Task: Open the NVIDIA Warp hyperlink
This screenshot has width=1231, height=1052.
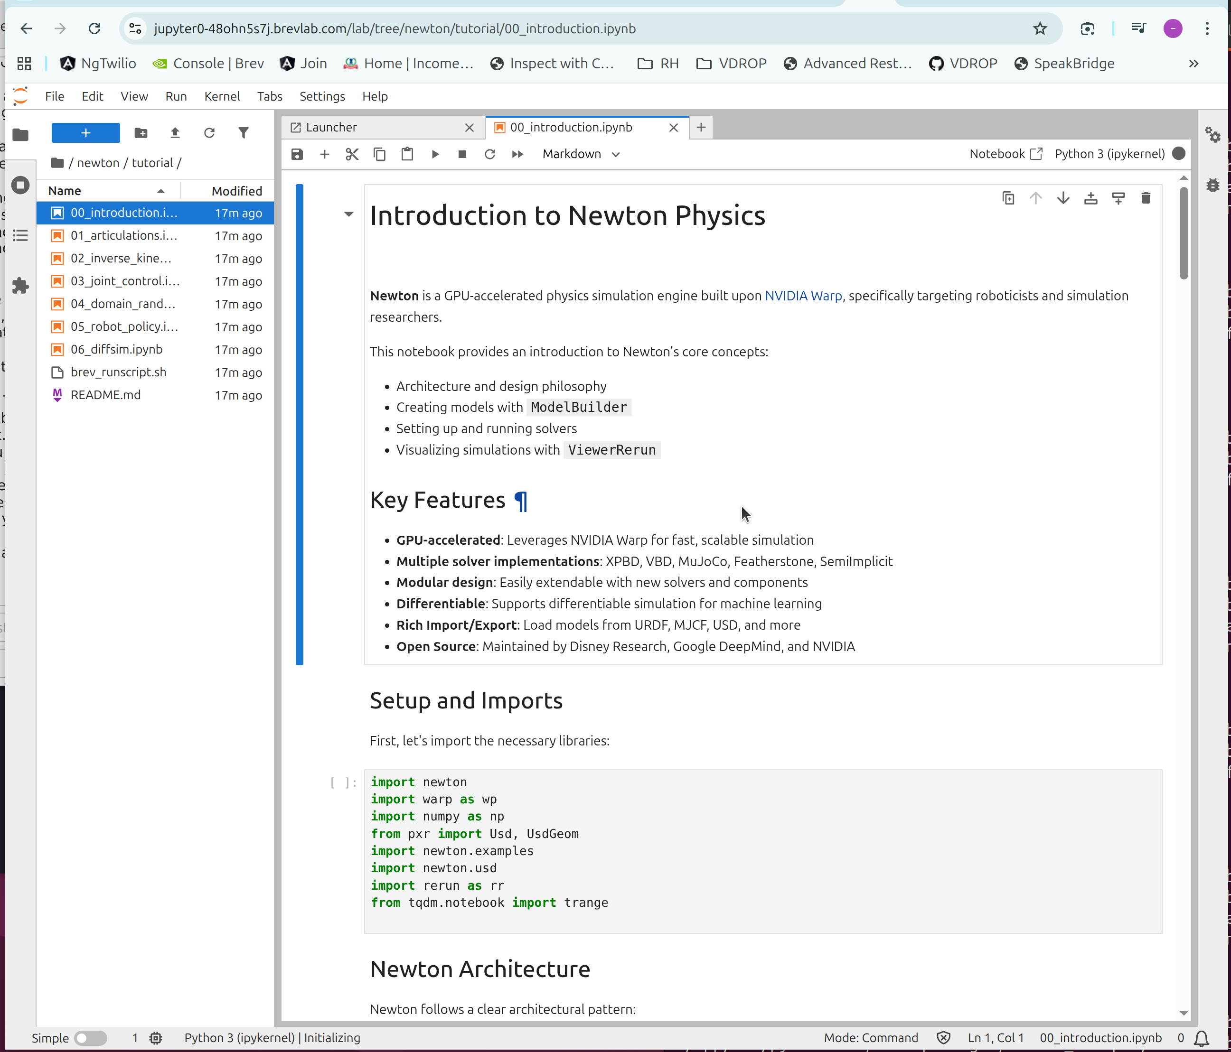Action: click(x=803, y=295)
